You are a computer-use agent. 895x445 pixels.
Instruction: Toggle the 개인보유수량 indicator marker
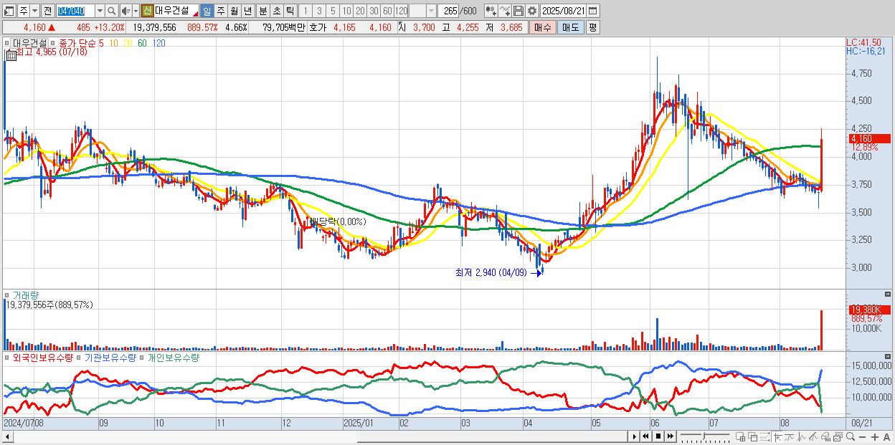click(x=143, y=357)
